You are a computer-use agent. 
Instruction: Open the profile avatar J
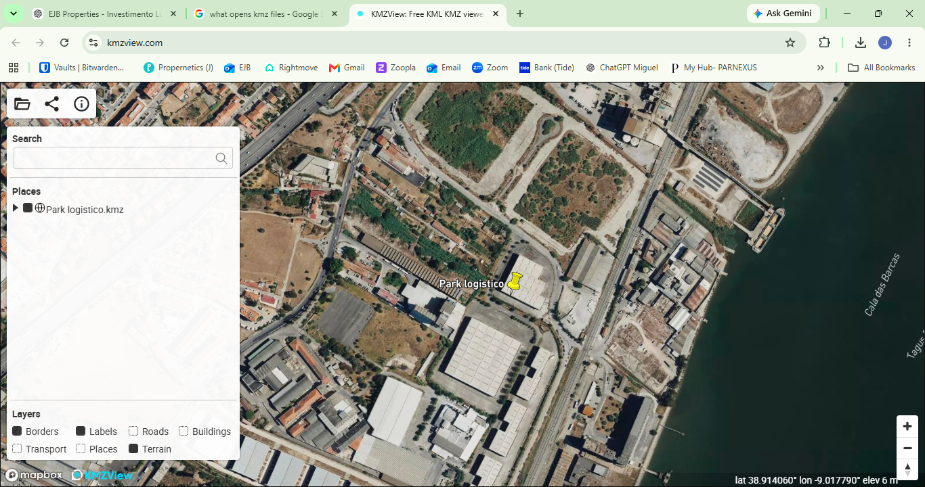point(885,43)
